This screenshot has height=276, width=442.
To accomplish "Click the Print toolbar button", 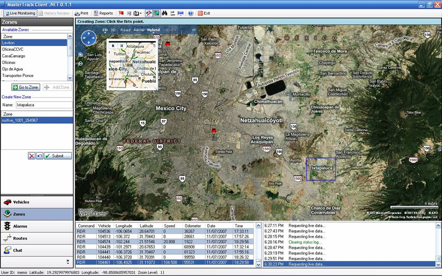I will 81,13.
